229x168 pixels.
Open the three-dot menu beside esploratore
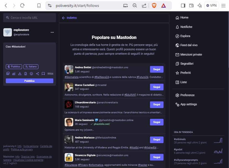(52, 32)
